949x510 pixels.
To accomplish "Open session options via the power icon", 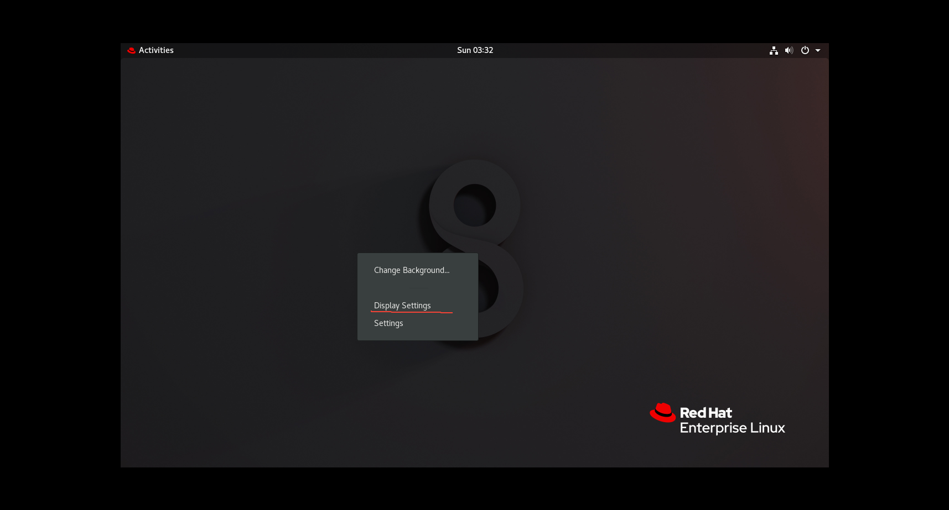I will pos(804,50).
